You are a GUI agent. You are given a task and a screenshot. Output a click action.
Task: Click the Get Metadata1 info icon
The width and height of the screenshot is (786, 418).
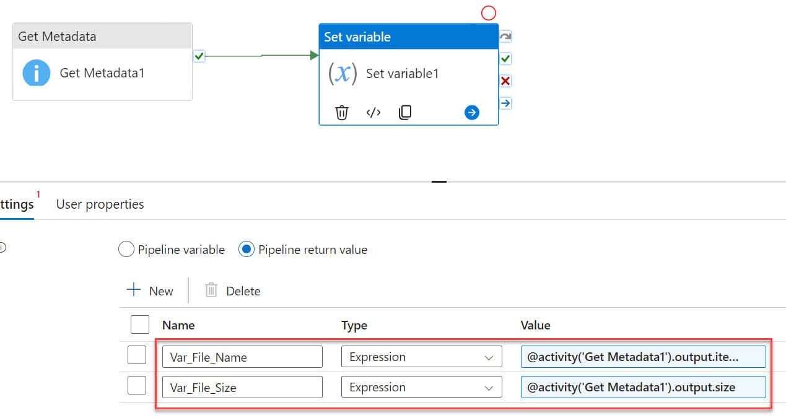click(37, 73)
